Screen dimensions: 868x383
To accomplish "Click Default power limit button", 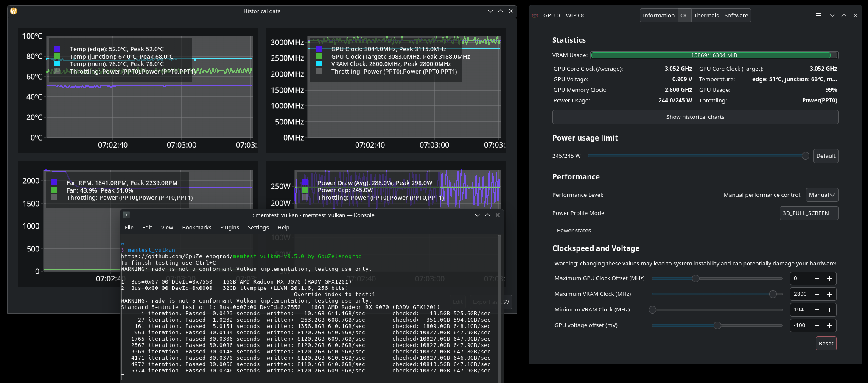I will point(826,156).
